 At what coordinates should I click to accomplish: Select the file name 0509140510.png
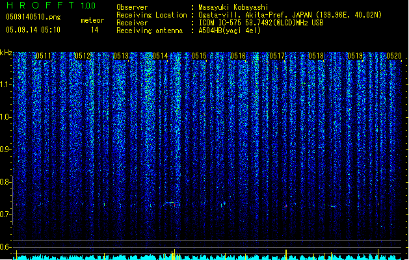coord(33,17)
